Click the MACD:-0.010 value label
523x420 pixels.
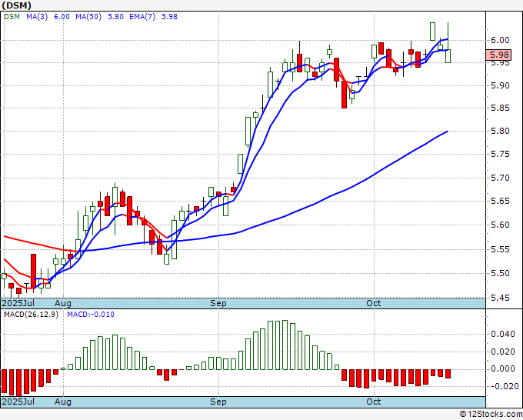(x=91, y=315)
